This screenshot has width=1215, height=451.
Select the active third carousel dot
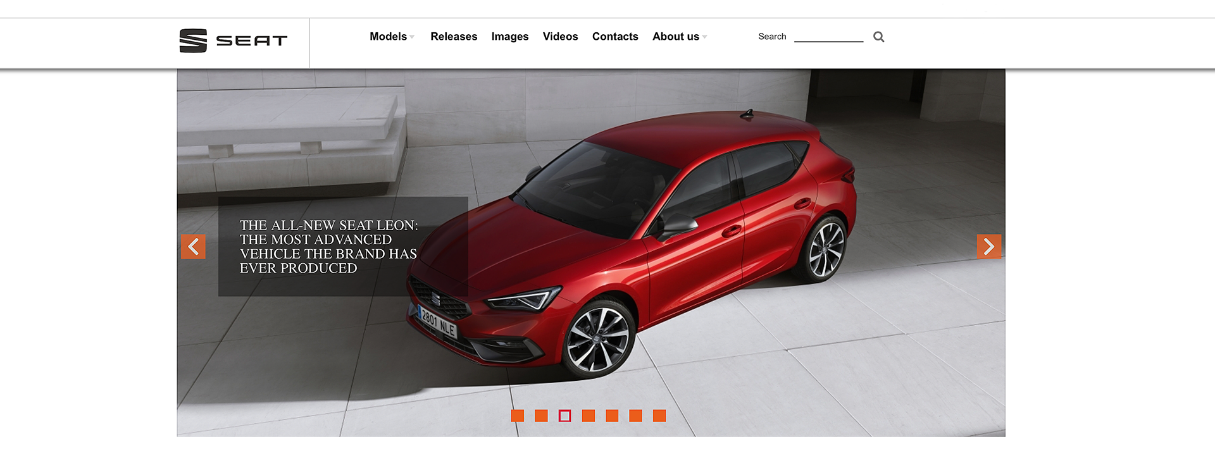[565, 416]
